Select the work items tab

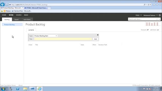click(x=27, y=19)
